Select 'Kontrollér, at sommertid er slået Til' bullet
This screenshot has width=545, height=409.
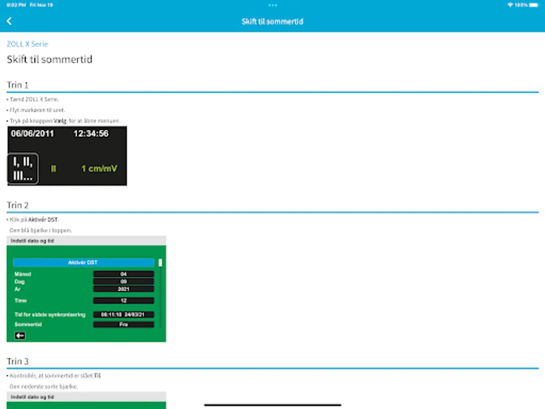54,376
